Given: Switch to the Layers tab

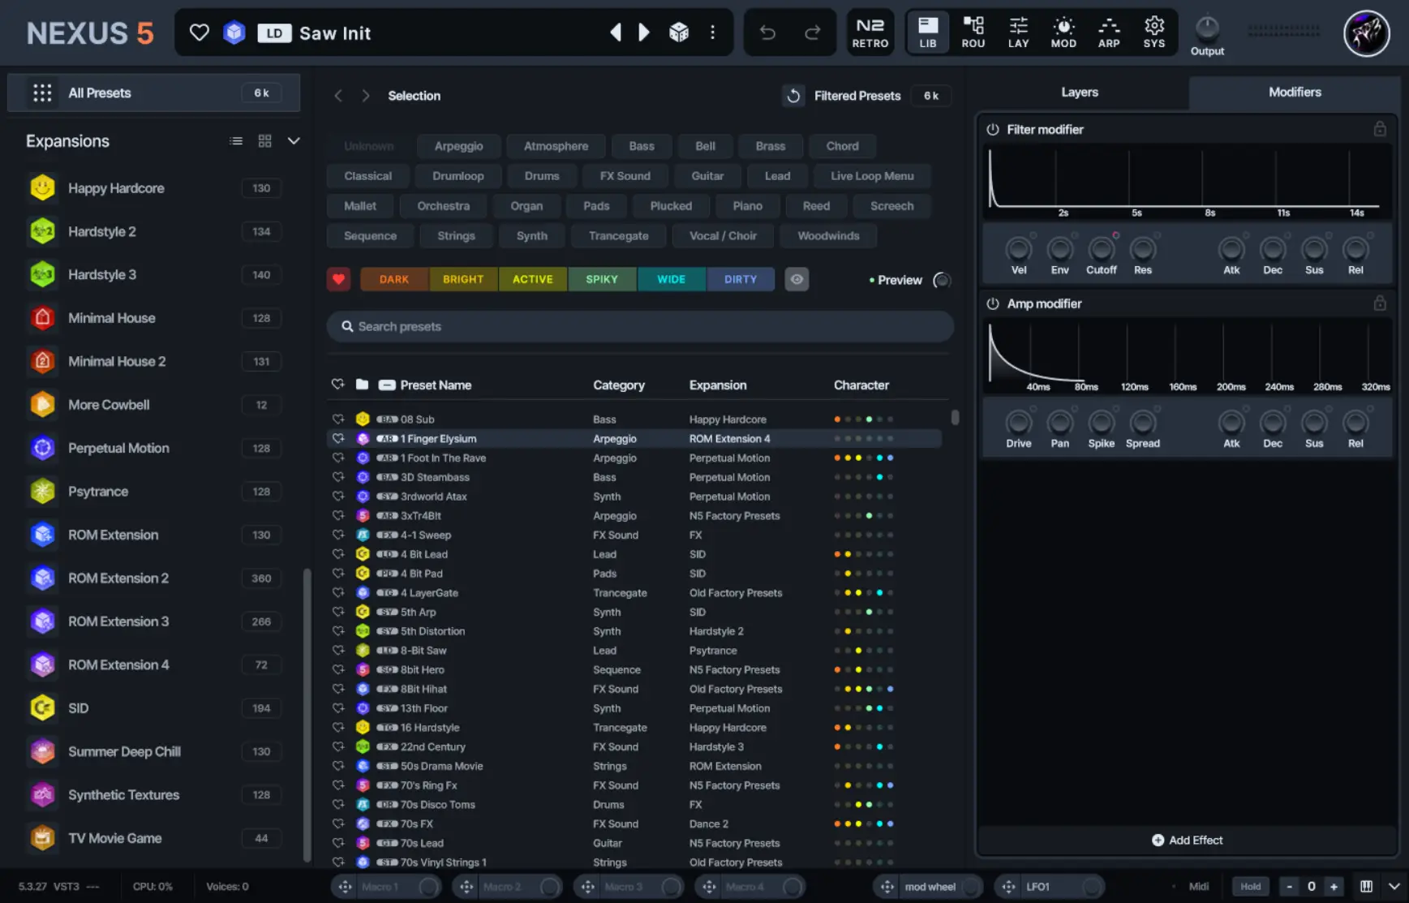Looking at the screenshot, I should (x=1080, y=92).
